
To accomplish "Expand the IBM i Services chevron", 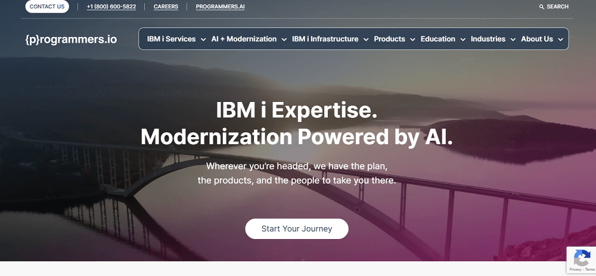I will (204, 39).
